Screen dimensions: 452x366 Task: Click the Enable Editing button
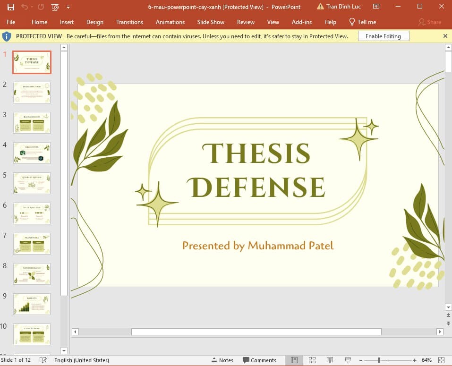coord(384,36)
